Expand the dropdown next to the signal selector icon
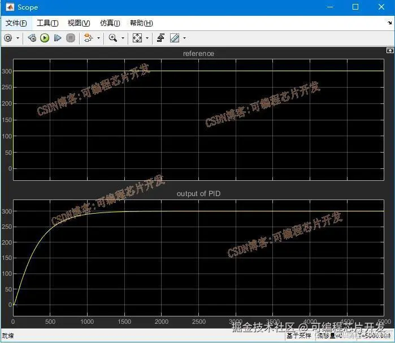This screenshot has width=395, height=343. 98,38
